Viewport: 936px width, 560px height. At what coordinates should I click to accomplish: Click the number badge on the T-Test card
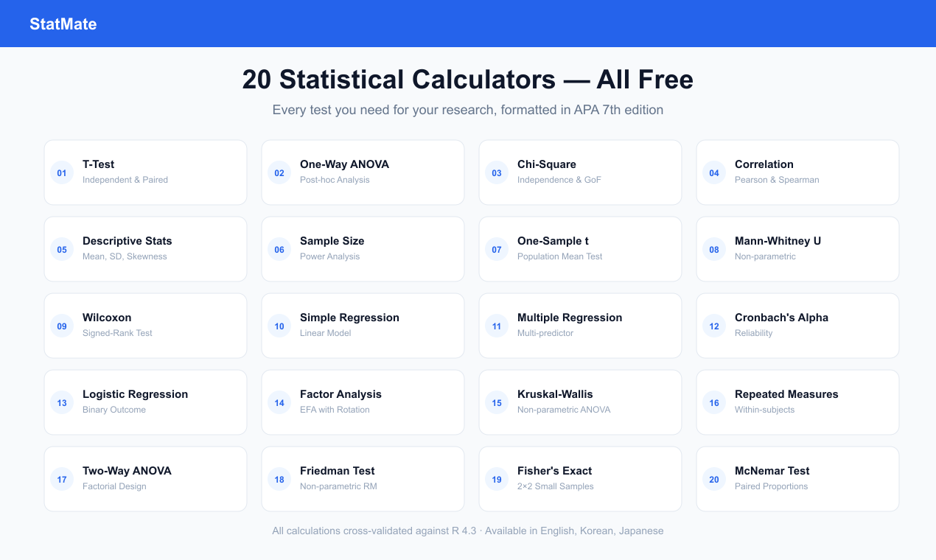[x=62, y=172]
